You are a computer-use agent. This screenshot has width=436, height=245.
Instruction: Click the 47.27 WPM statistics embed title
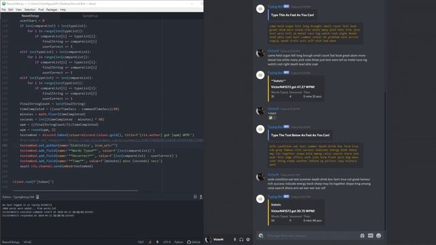[x=293, y=87]
